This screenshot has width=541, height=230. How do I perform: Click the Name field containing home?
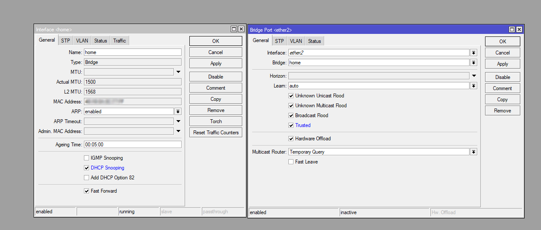click(x=133, y=52)
